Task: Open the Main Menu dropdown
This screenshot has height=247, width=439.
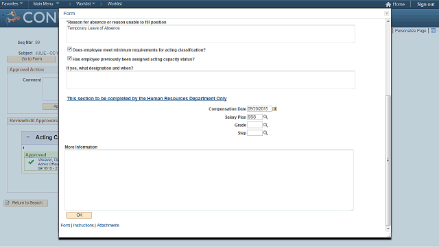Action: 46,3
